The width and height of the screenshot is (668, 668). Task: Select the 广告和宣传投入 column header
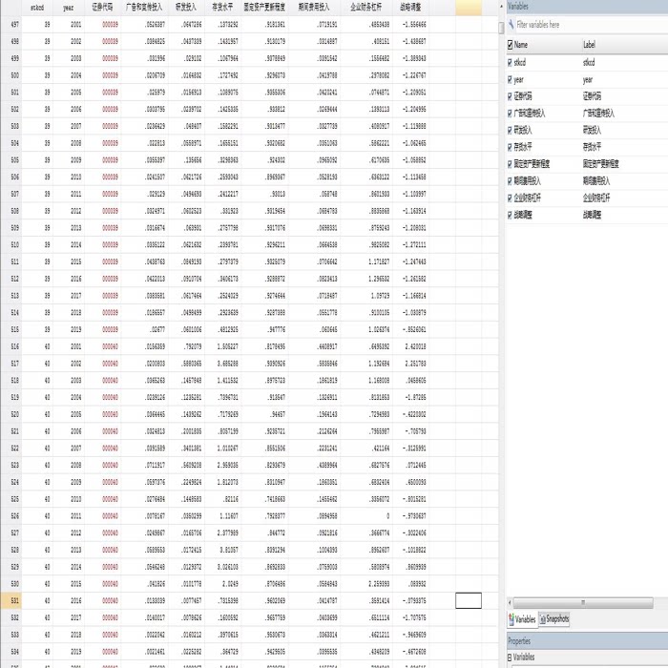pyautogui.click(x=145, y=8)
